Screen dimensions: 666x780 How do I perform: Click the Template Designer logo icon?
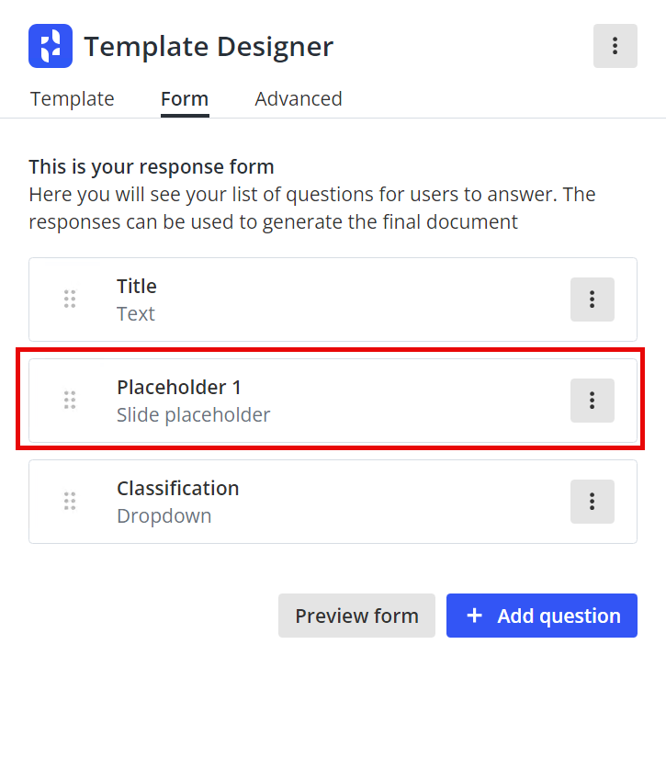pyautogui.click(x=50, y=46)
